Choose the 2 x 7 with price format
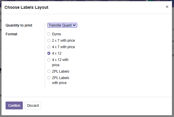 [49, 40]
